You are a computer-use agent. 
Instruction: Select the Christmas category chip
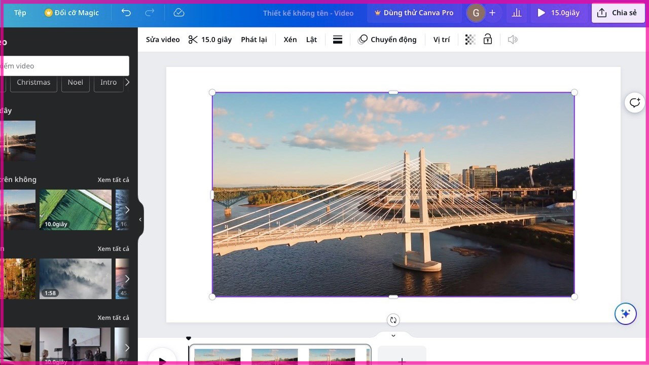coord(33,82)
